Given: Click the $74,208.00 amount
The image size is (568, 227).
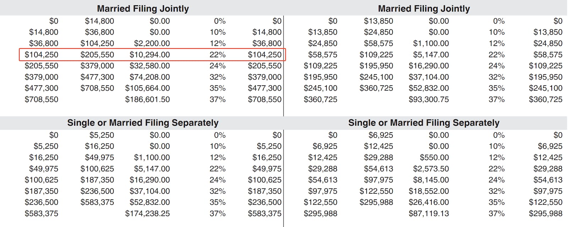Looking at the screenshot, I should [149, 77].
